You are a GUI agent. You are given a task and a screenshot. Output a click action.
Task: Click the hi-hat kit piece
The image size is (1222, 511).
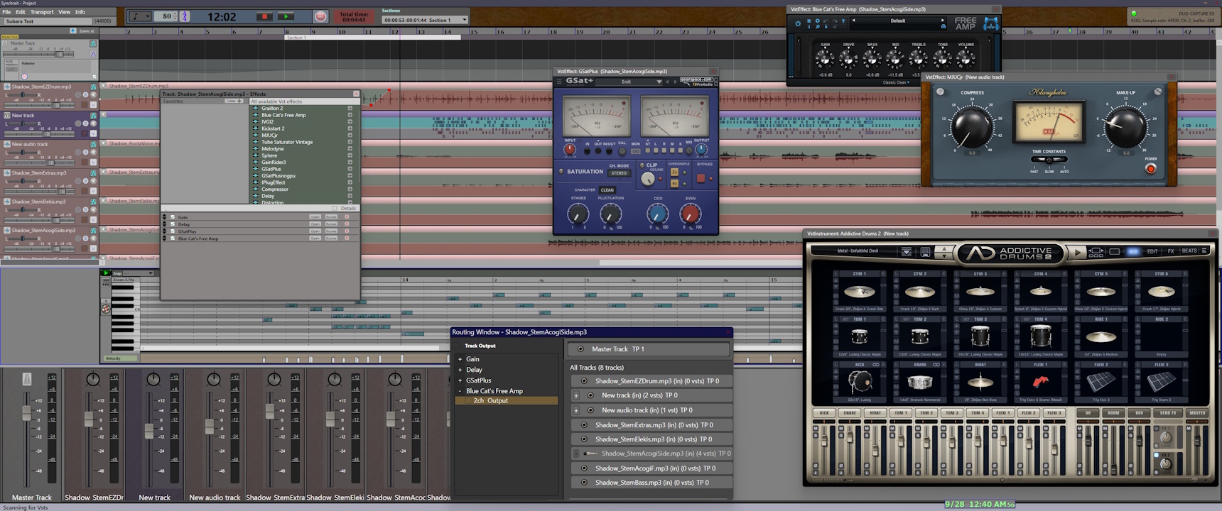tap(980, 383)
